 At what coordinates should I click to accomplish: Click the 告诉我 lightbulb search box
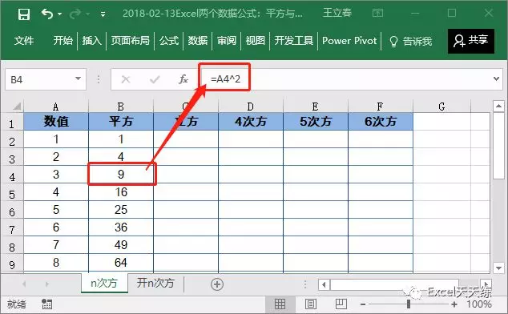pyautogui.click(x=411, y=41)
